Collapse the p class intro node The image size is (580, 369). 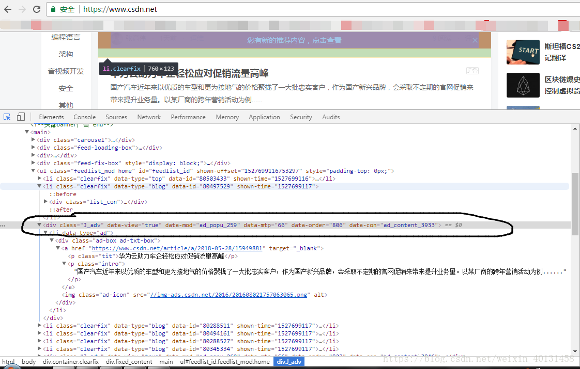pos(65,264)
